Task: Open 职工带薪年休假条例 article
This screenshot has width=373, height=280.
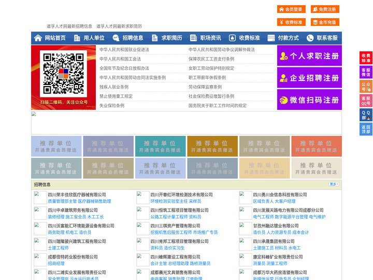Action: (207, 78)
